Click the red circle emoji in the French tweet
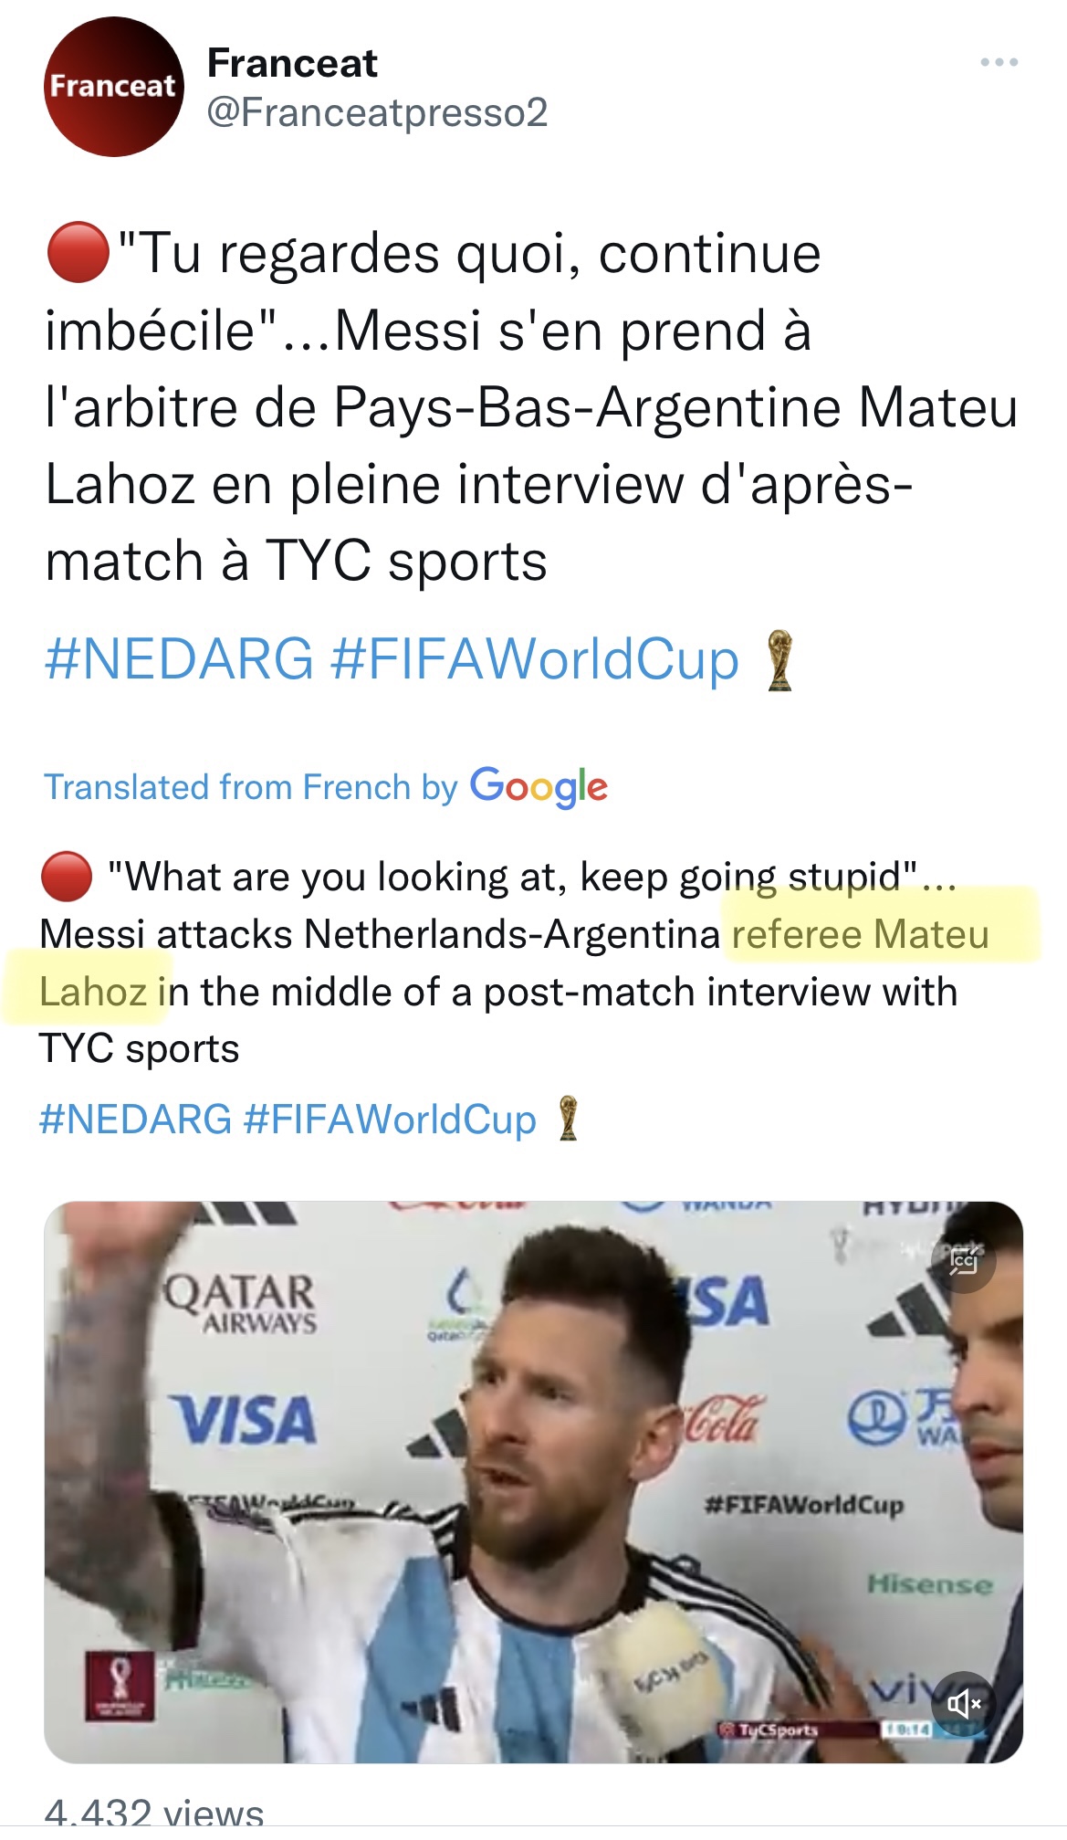Image resolution: width=1067 pixels, height=1840 pixels. coord(78,253)
